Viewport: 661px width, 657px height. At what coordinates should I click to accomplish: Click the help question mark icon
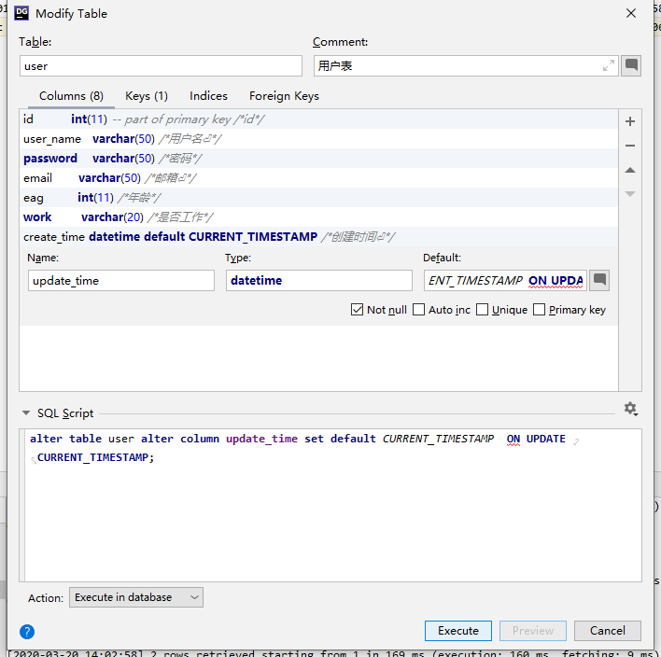tap(27, 631)
